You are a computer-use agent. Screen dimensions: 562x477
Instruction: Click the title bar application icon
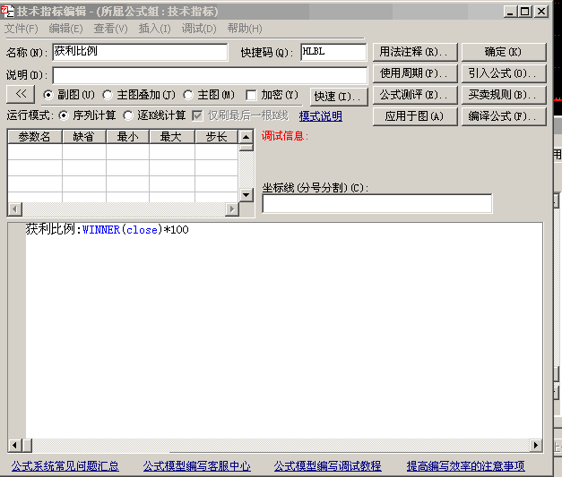pyautogui.click(x=7, y=12)
